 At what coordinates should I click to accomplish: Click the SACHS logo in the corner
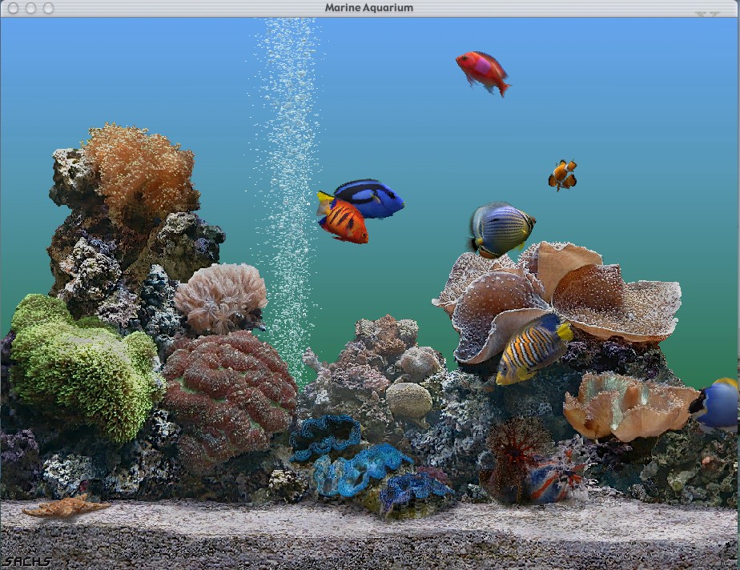[x=26, y=561]
